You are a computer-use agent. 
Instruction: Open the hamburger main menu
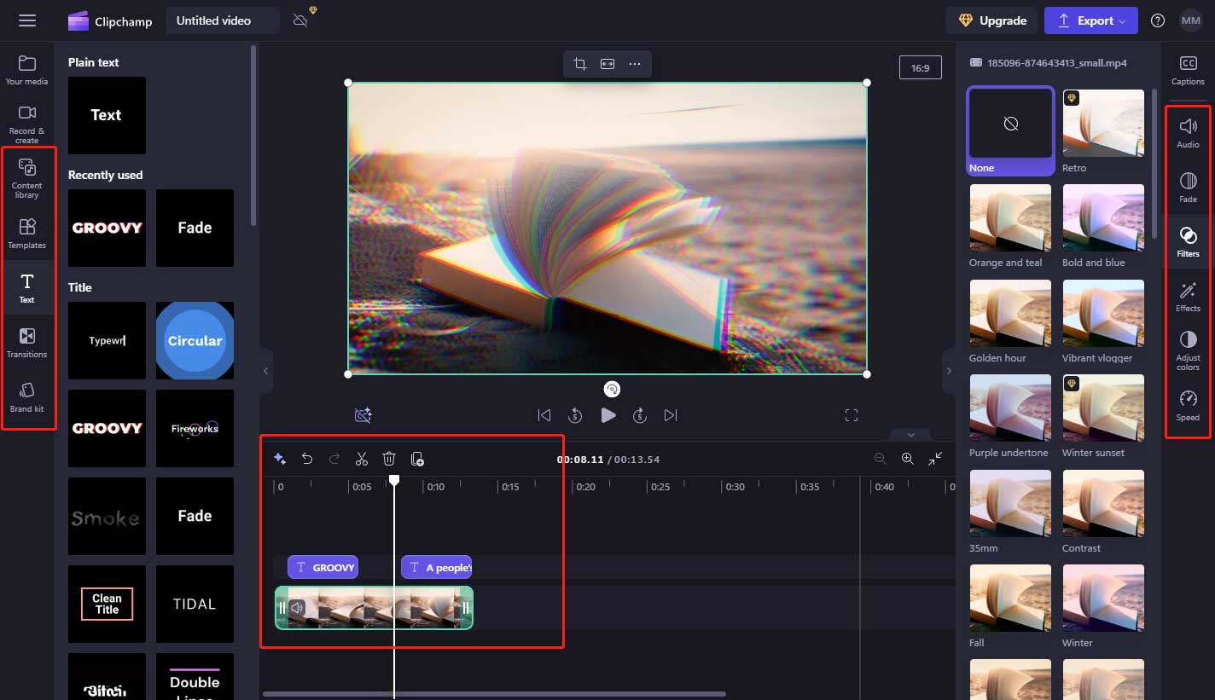click(27, 20)
